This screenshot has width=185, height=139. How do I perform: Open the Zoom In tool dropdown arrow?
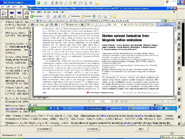[92, 25]
